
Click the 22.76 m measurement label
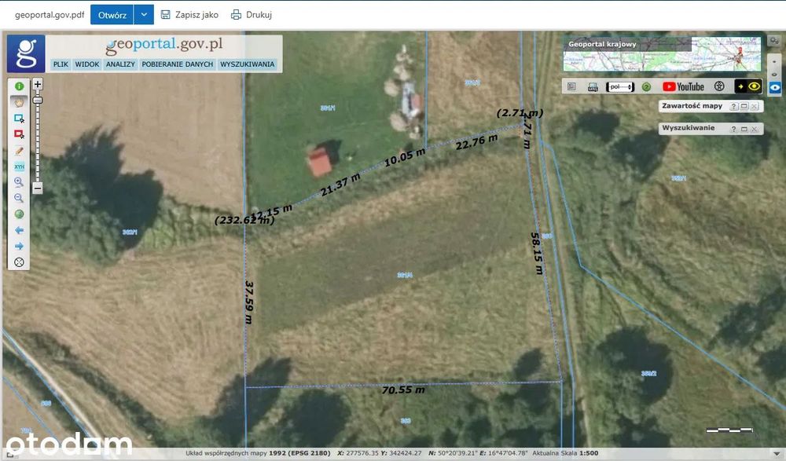pyautogui.click(x=477, y=142)
